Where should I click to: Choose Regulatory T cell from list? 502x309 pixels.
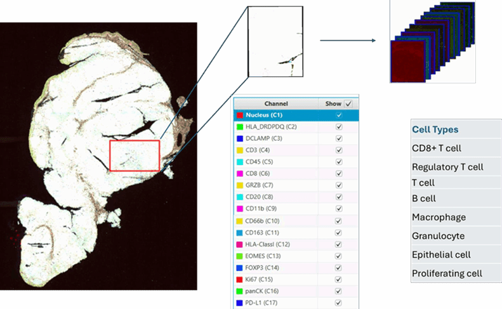click(447, 167)
